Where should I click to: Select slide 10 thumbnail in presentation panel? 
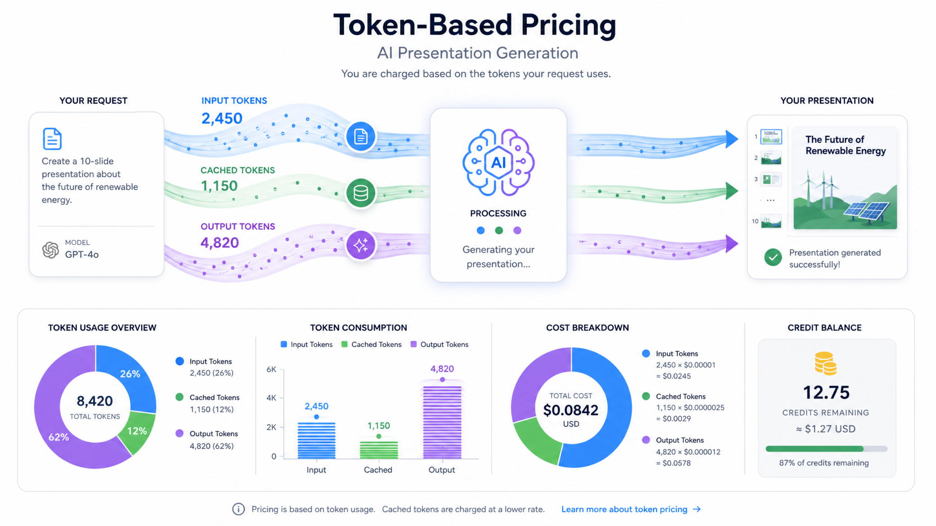[771, 221]
